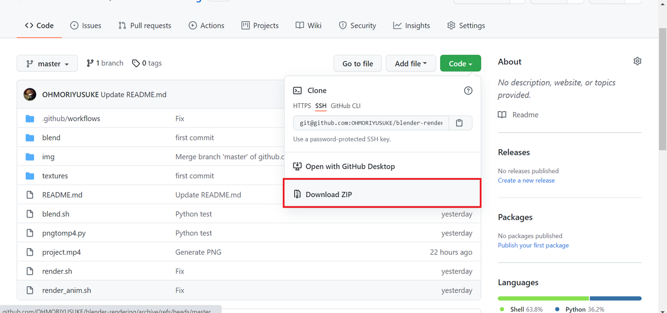The width and height of the screenshot is (667, 313).
Task: Click the Shell segment of the language bar
Action: [543, 298]
